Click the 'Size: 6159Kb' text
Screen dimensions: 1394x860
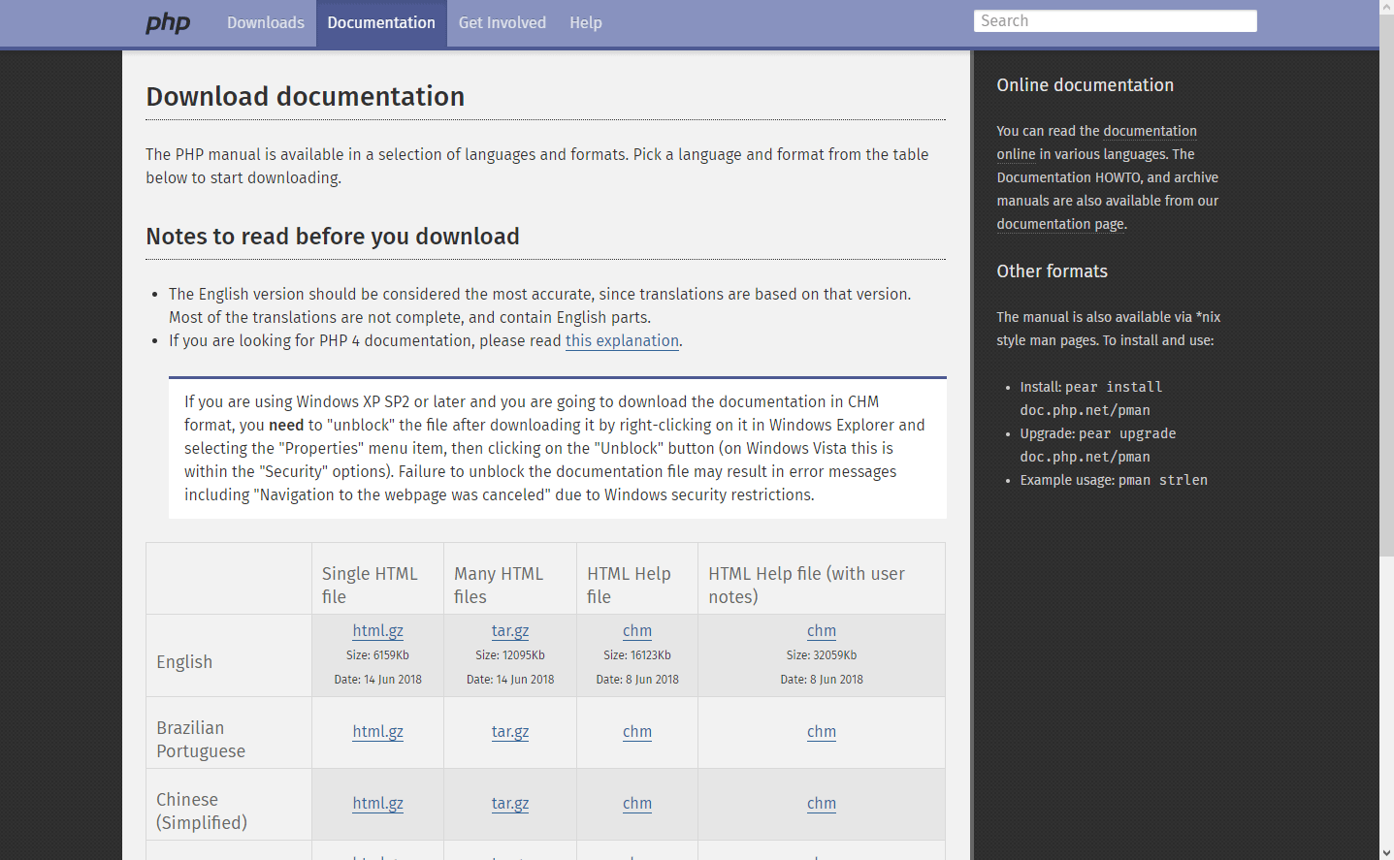(x=378, y=655)
